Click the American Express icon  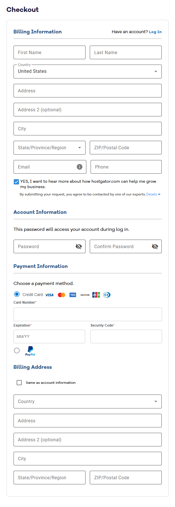click(x=73, y=295)
